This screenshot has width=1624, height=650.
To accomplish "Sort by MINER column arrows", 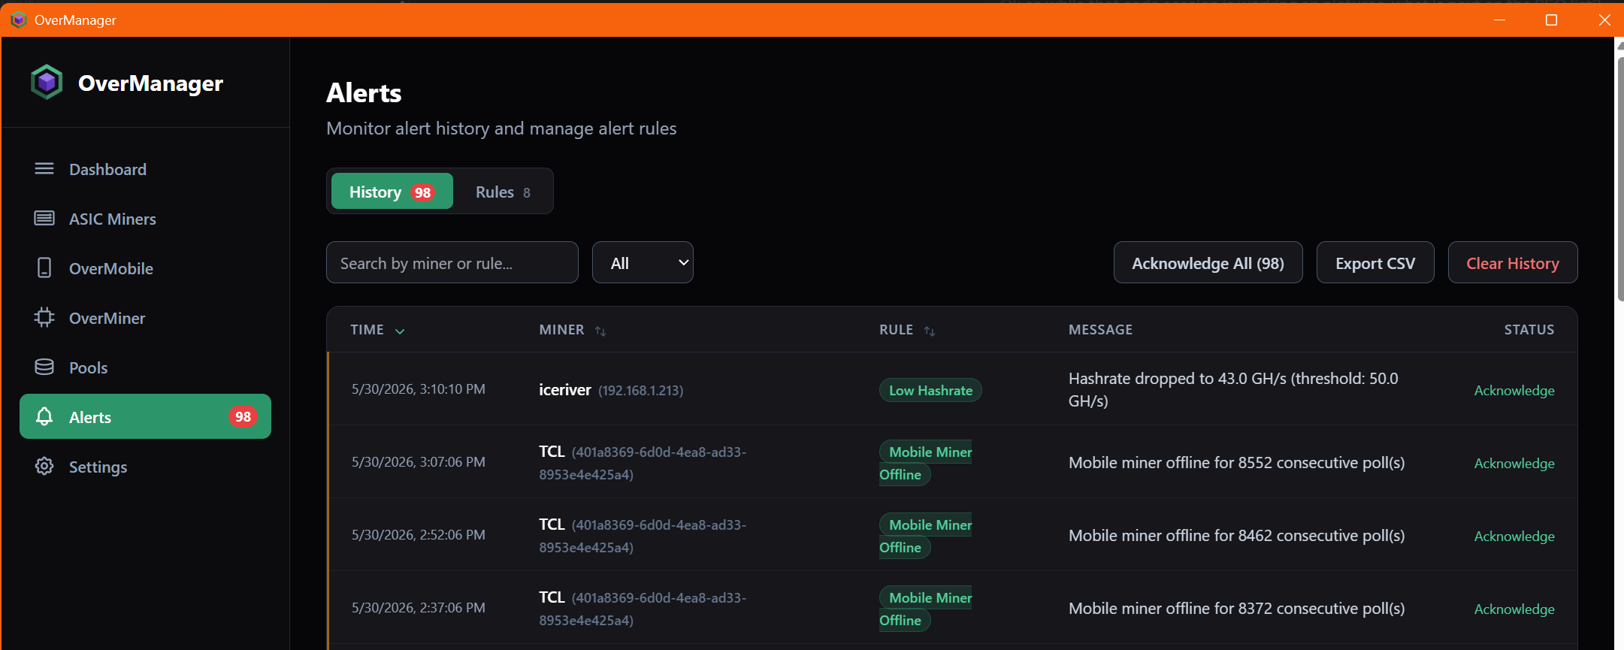I will click(x=600, y=331).
